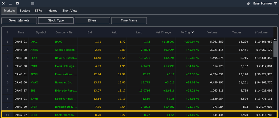Sort by the Symbol column header
The image size is (279, 118).
click(41, 32)
